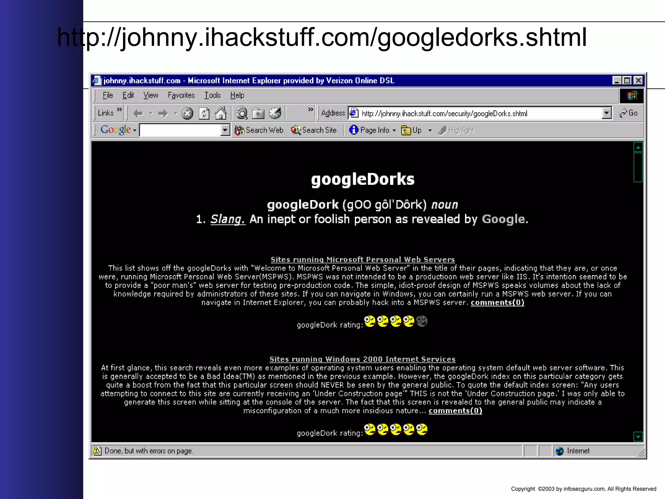This screenshot has width=665, height=499.
Task: Expand the Page Info dropdown arrow
Action: [x=394, y=131]
